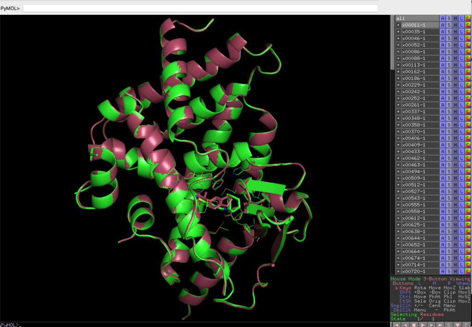Screen dimensions: 472x327
Task: Expand the x00674-1 group with its plus
Action: pos(398,258)
